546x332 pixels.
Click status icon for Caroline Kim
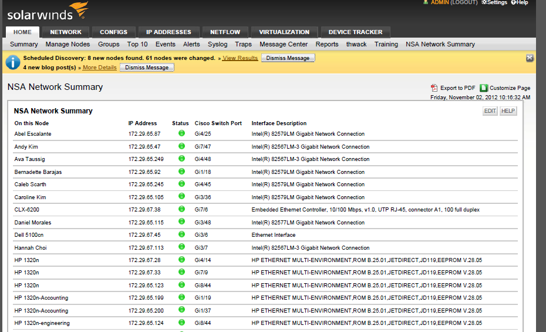coord(181,196)
